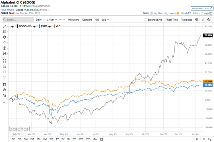This screenshot has height=142, width=214.
Task: Zoom out with the minus magnifier
Action: 4,95
